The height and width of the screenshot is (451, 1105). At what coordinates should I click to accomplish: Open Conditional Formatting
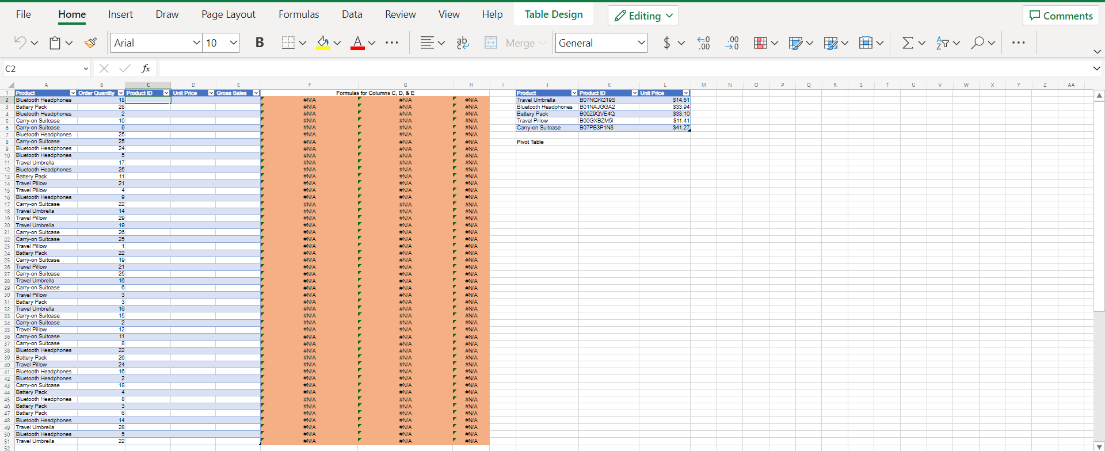tap(760, 43)
